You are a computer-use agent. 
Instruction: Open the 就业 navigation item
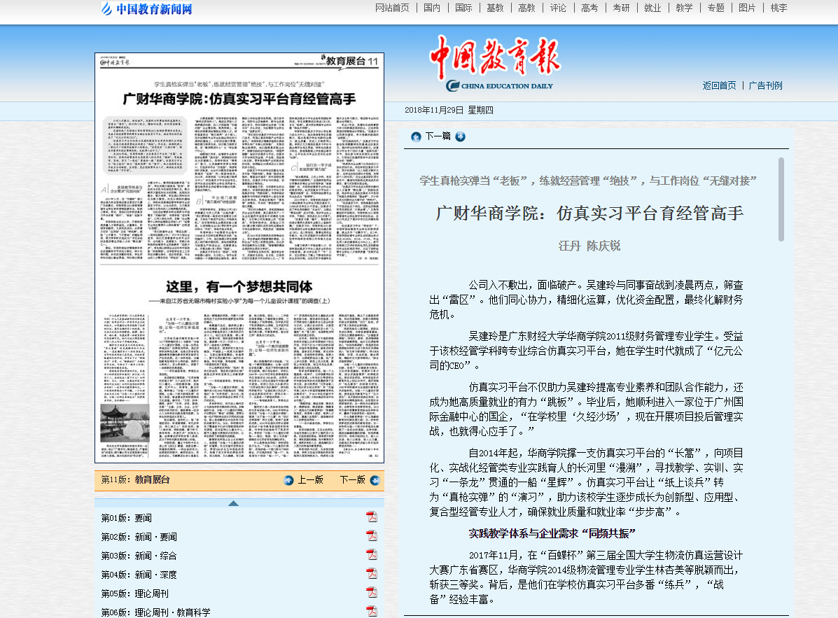pyautogui.click(x=652, y=8)
